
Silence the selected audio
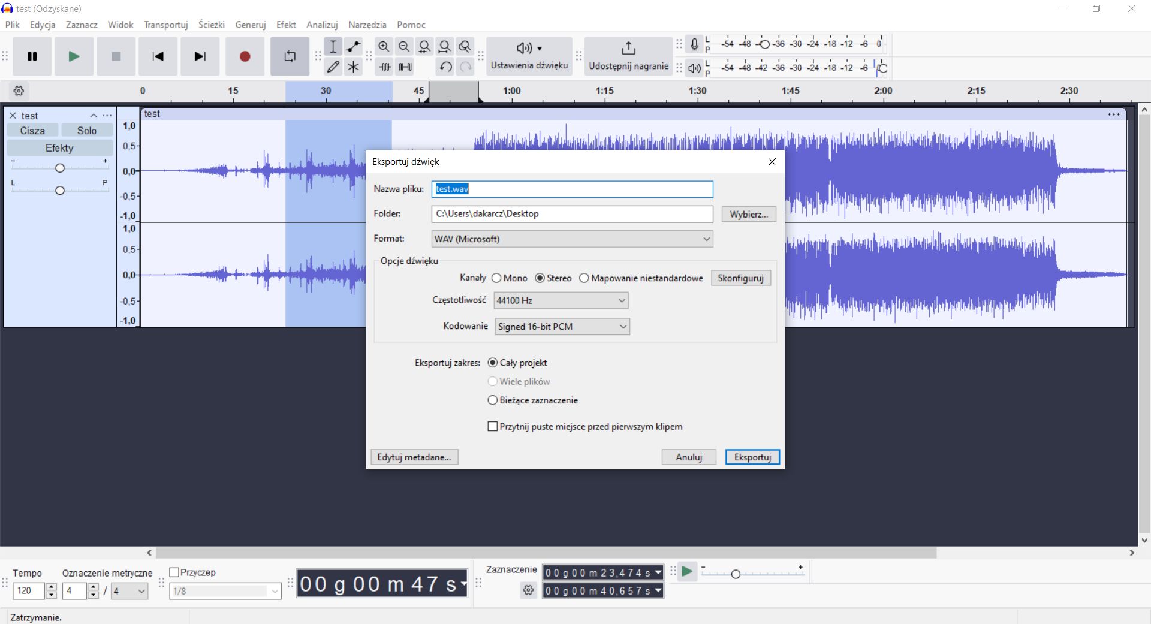[x=405, y=67]
